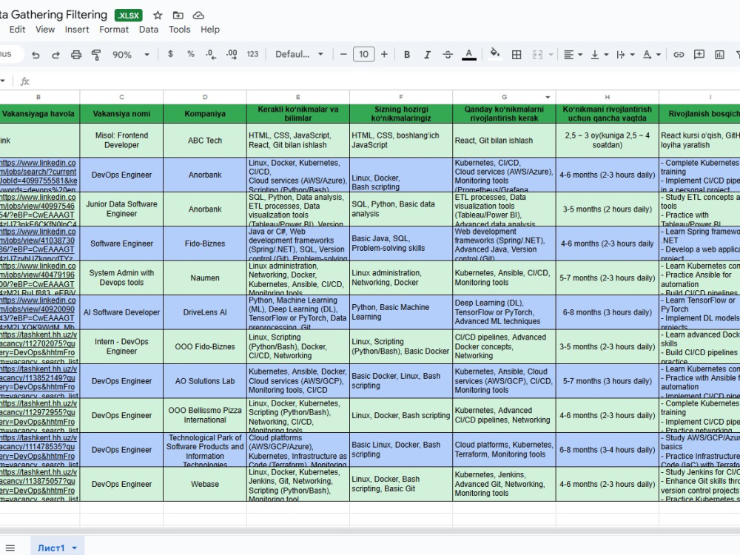740x555 pixels.
Task: Open hh.uz link for AO Solutions Lab
Action: (38, 383)
